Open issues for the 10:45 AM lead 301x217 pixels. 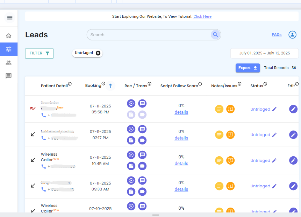230,160
